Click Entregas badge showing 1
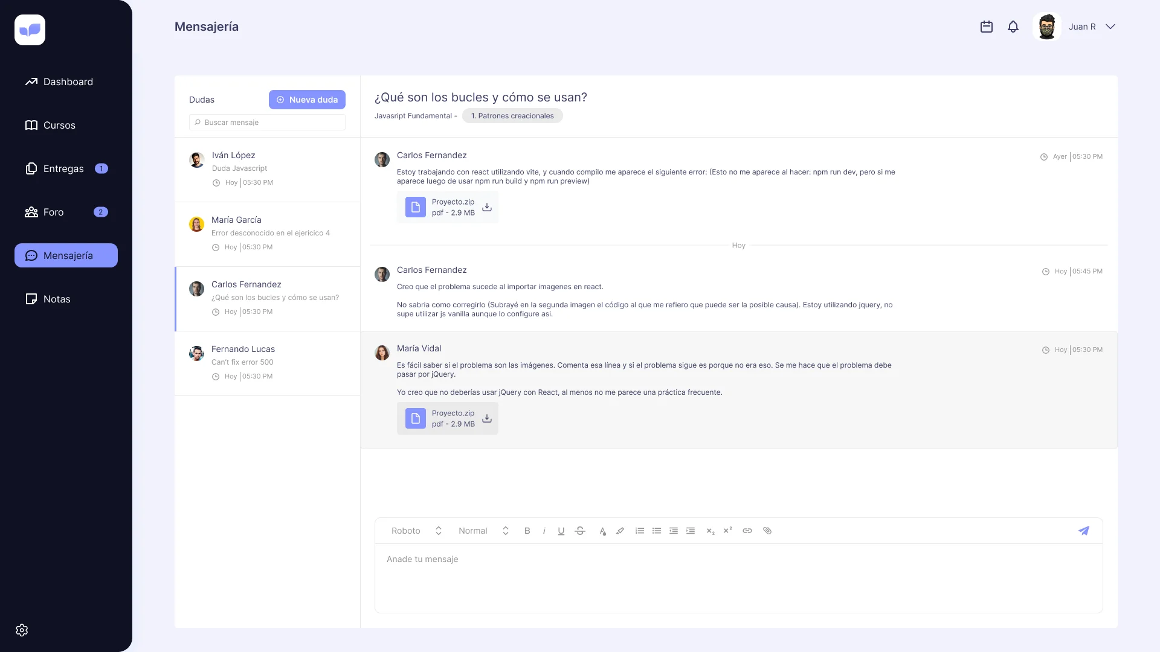The height and width of the screenshot is (652, 1160). click(101, 168)
